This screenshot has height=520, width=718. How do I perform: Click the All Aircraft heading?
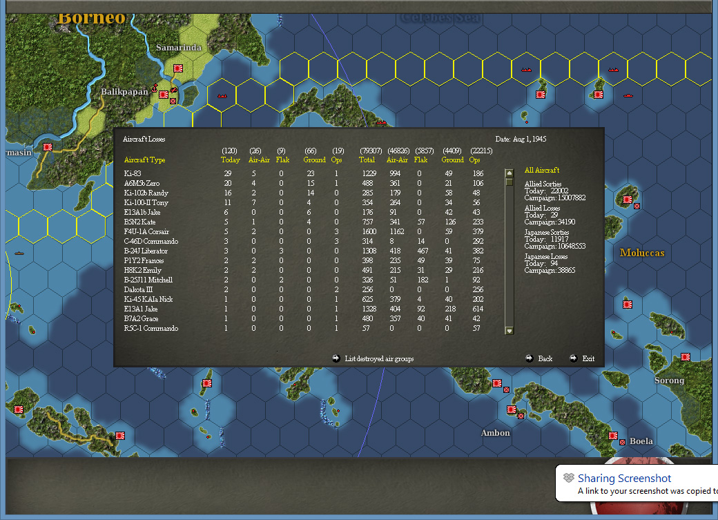pyautogui.click(x=542, y=171)
